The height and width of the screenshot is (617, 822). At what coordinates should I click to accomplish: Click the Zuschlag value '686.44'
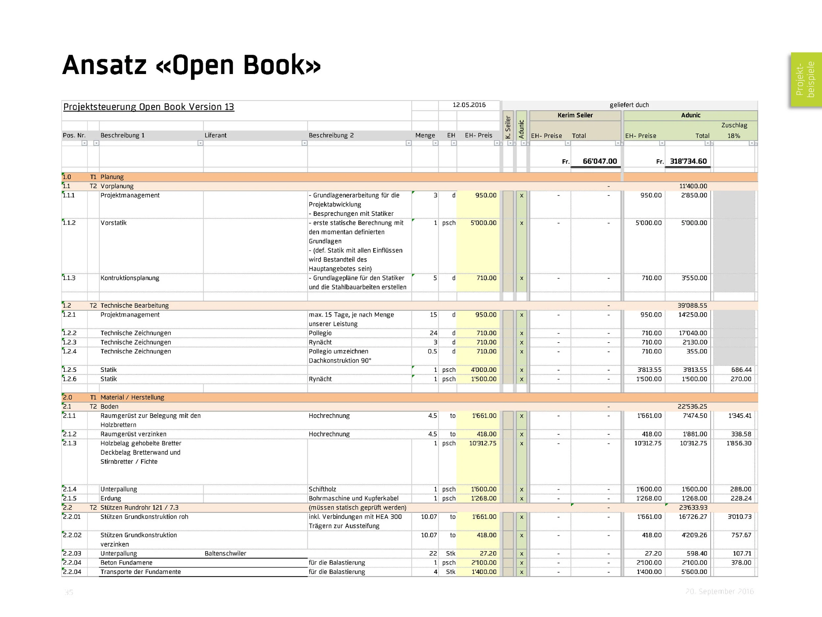tap(741, 370)
